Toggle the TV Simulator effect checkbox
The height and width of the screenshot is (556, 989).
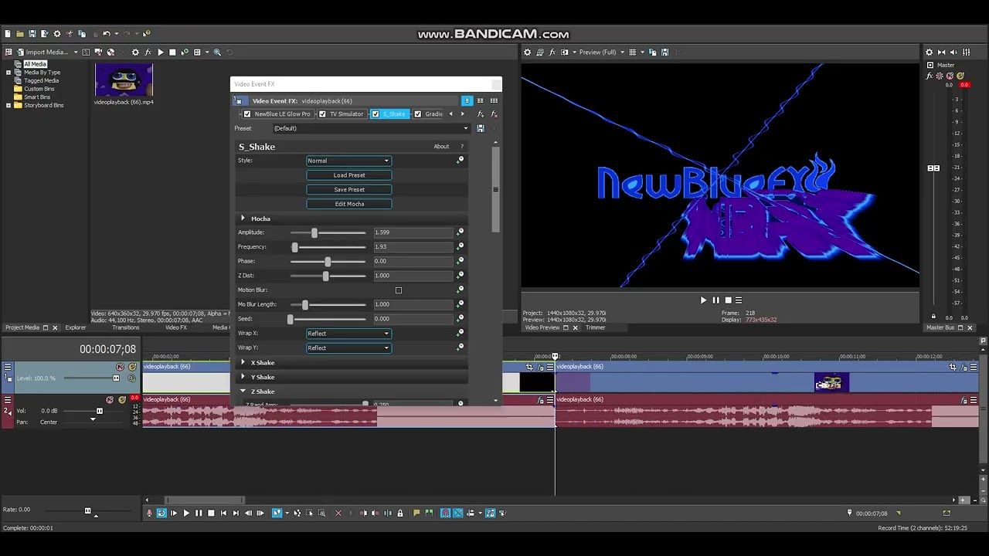[x=322, y=114]
